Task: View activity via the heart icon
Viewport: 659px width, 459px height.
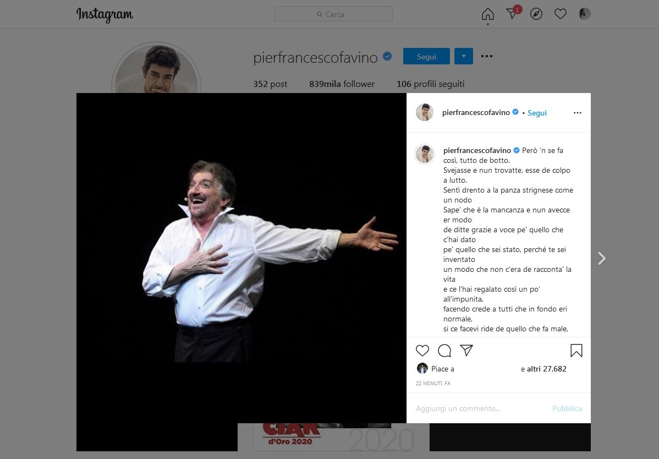Action: (561, 14)
